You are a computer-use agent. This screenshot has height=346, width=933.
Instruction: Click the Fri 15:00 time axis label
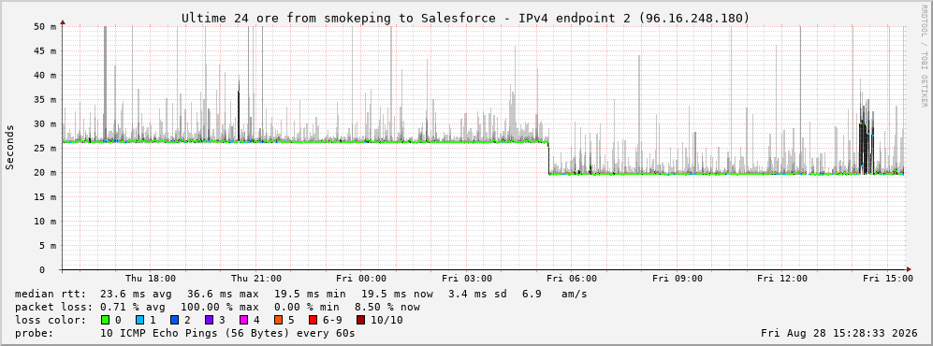click(888, 279)
